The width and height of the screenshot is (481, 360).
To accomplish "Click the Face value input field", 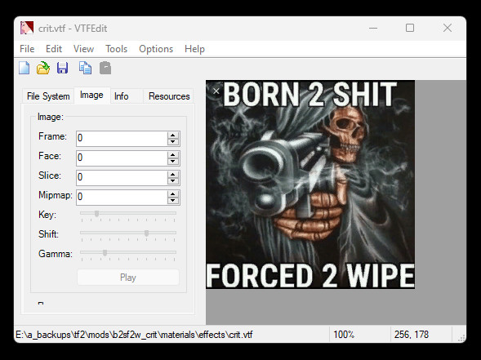I will click(122, 158).
